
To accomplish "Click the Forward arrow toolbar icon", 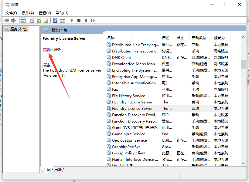I will pos(13,20).
